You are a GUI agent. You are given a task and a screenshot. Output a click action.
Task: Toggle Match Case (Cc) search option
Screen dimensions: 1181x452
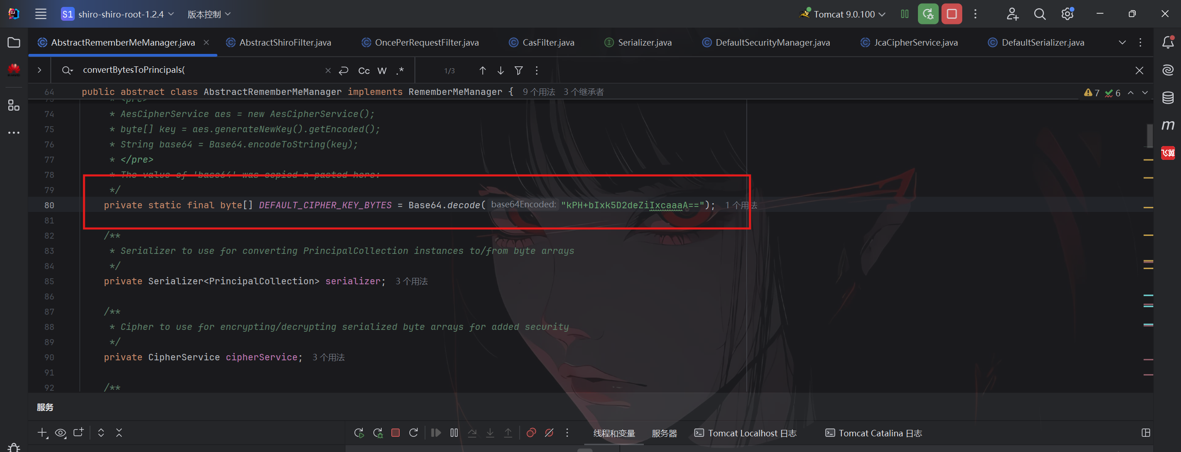[364, 70]
